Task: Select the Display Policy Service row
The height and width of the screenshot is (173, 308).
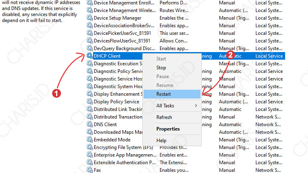Action: tap(116, 102)
